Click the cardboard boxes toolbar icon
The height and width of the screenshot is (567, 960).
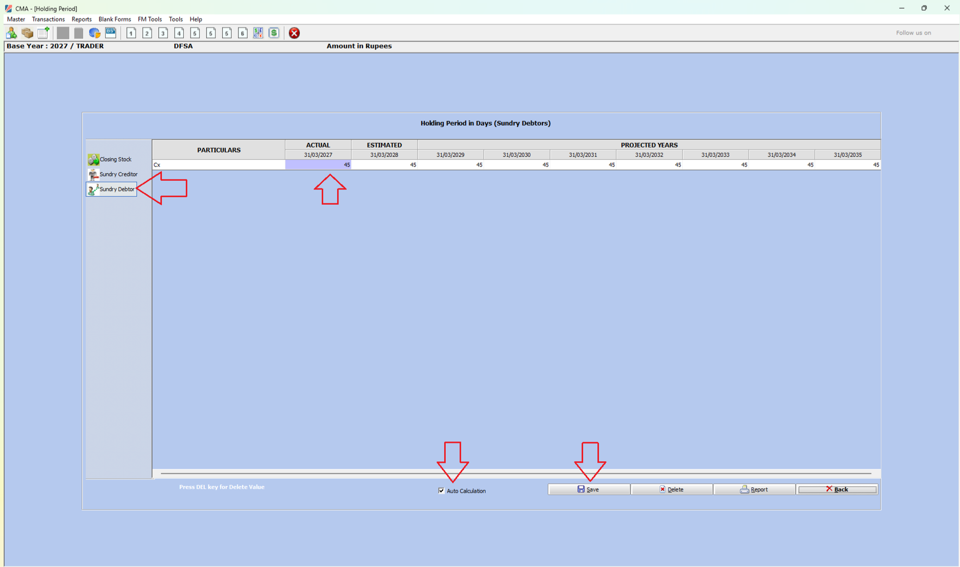click(x=27, y=33)
